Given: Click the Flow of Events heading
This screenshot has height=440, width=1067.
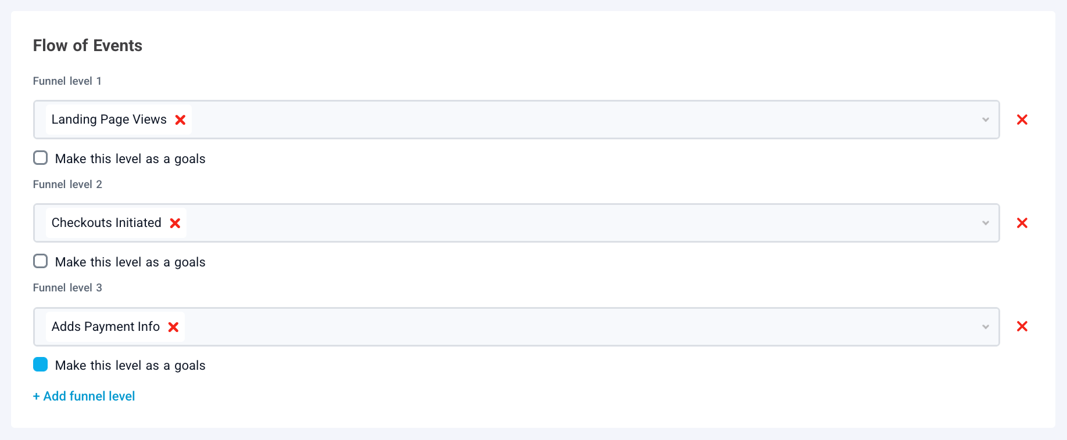Looking at the screenshot, I should 88,46.
